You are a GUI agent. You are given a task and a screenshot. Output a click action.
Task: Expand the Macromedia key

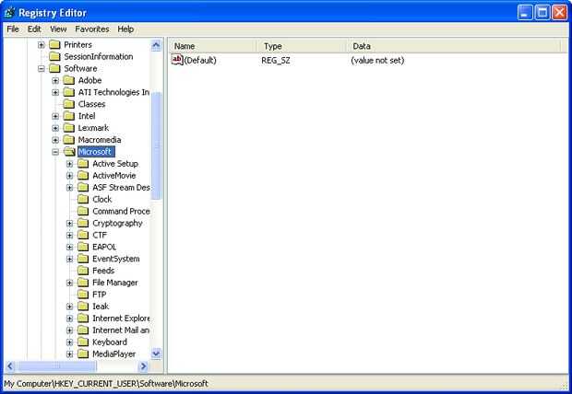click(x=55, y=140)
